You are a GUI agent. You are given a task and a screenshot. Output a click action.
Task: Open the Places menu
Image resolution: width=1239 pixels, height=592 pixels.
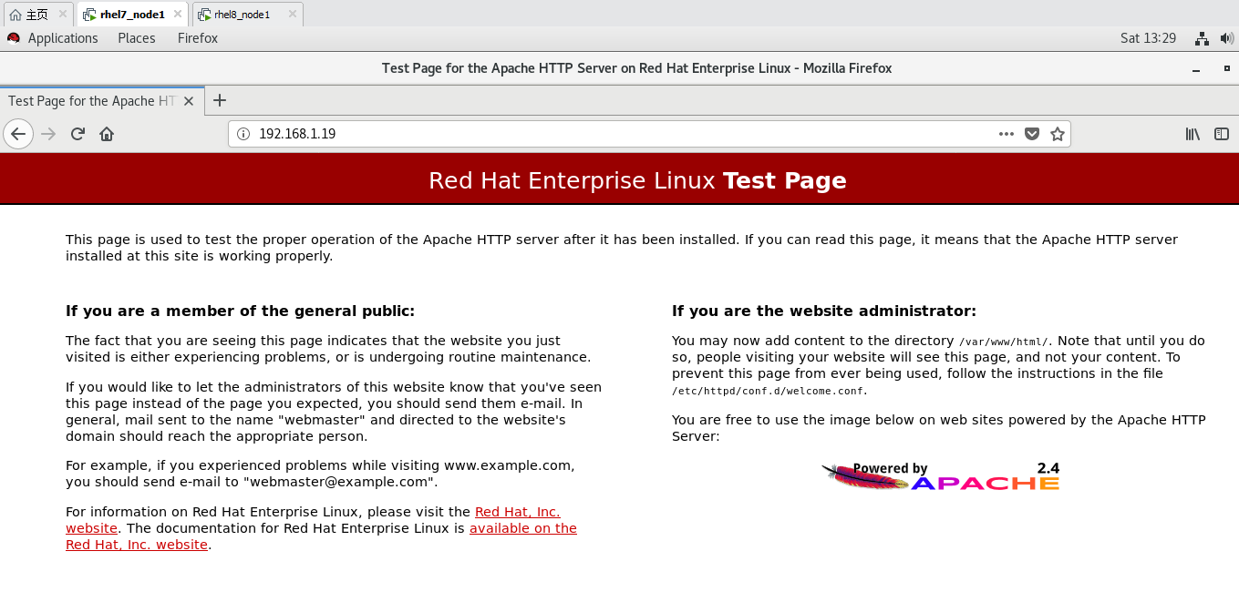[x=137, y=38]
